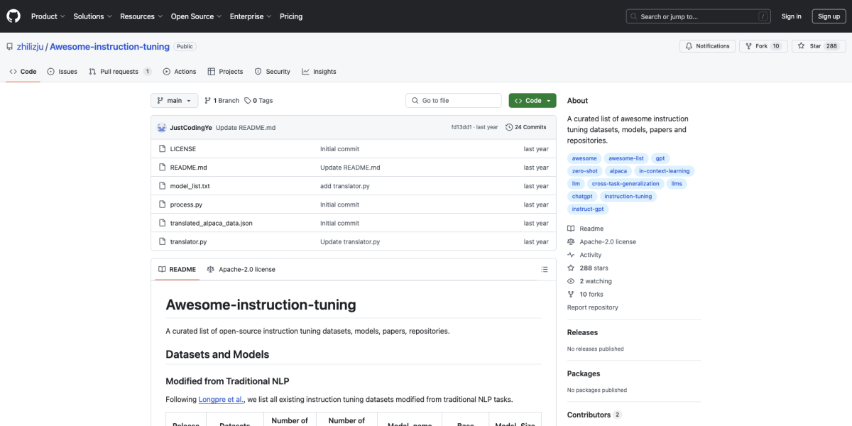Expand the green Code dropdown
Image resolution: width=852 pixels, height=426 pixels.
pyautogui.click(x=532, y=101)
